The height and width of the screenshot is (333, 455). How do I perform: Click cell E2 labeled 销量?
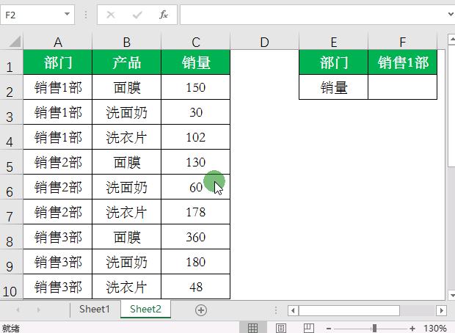pos(333,87)
